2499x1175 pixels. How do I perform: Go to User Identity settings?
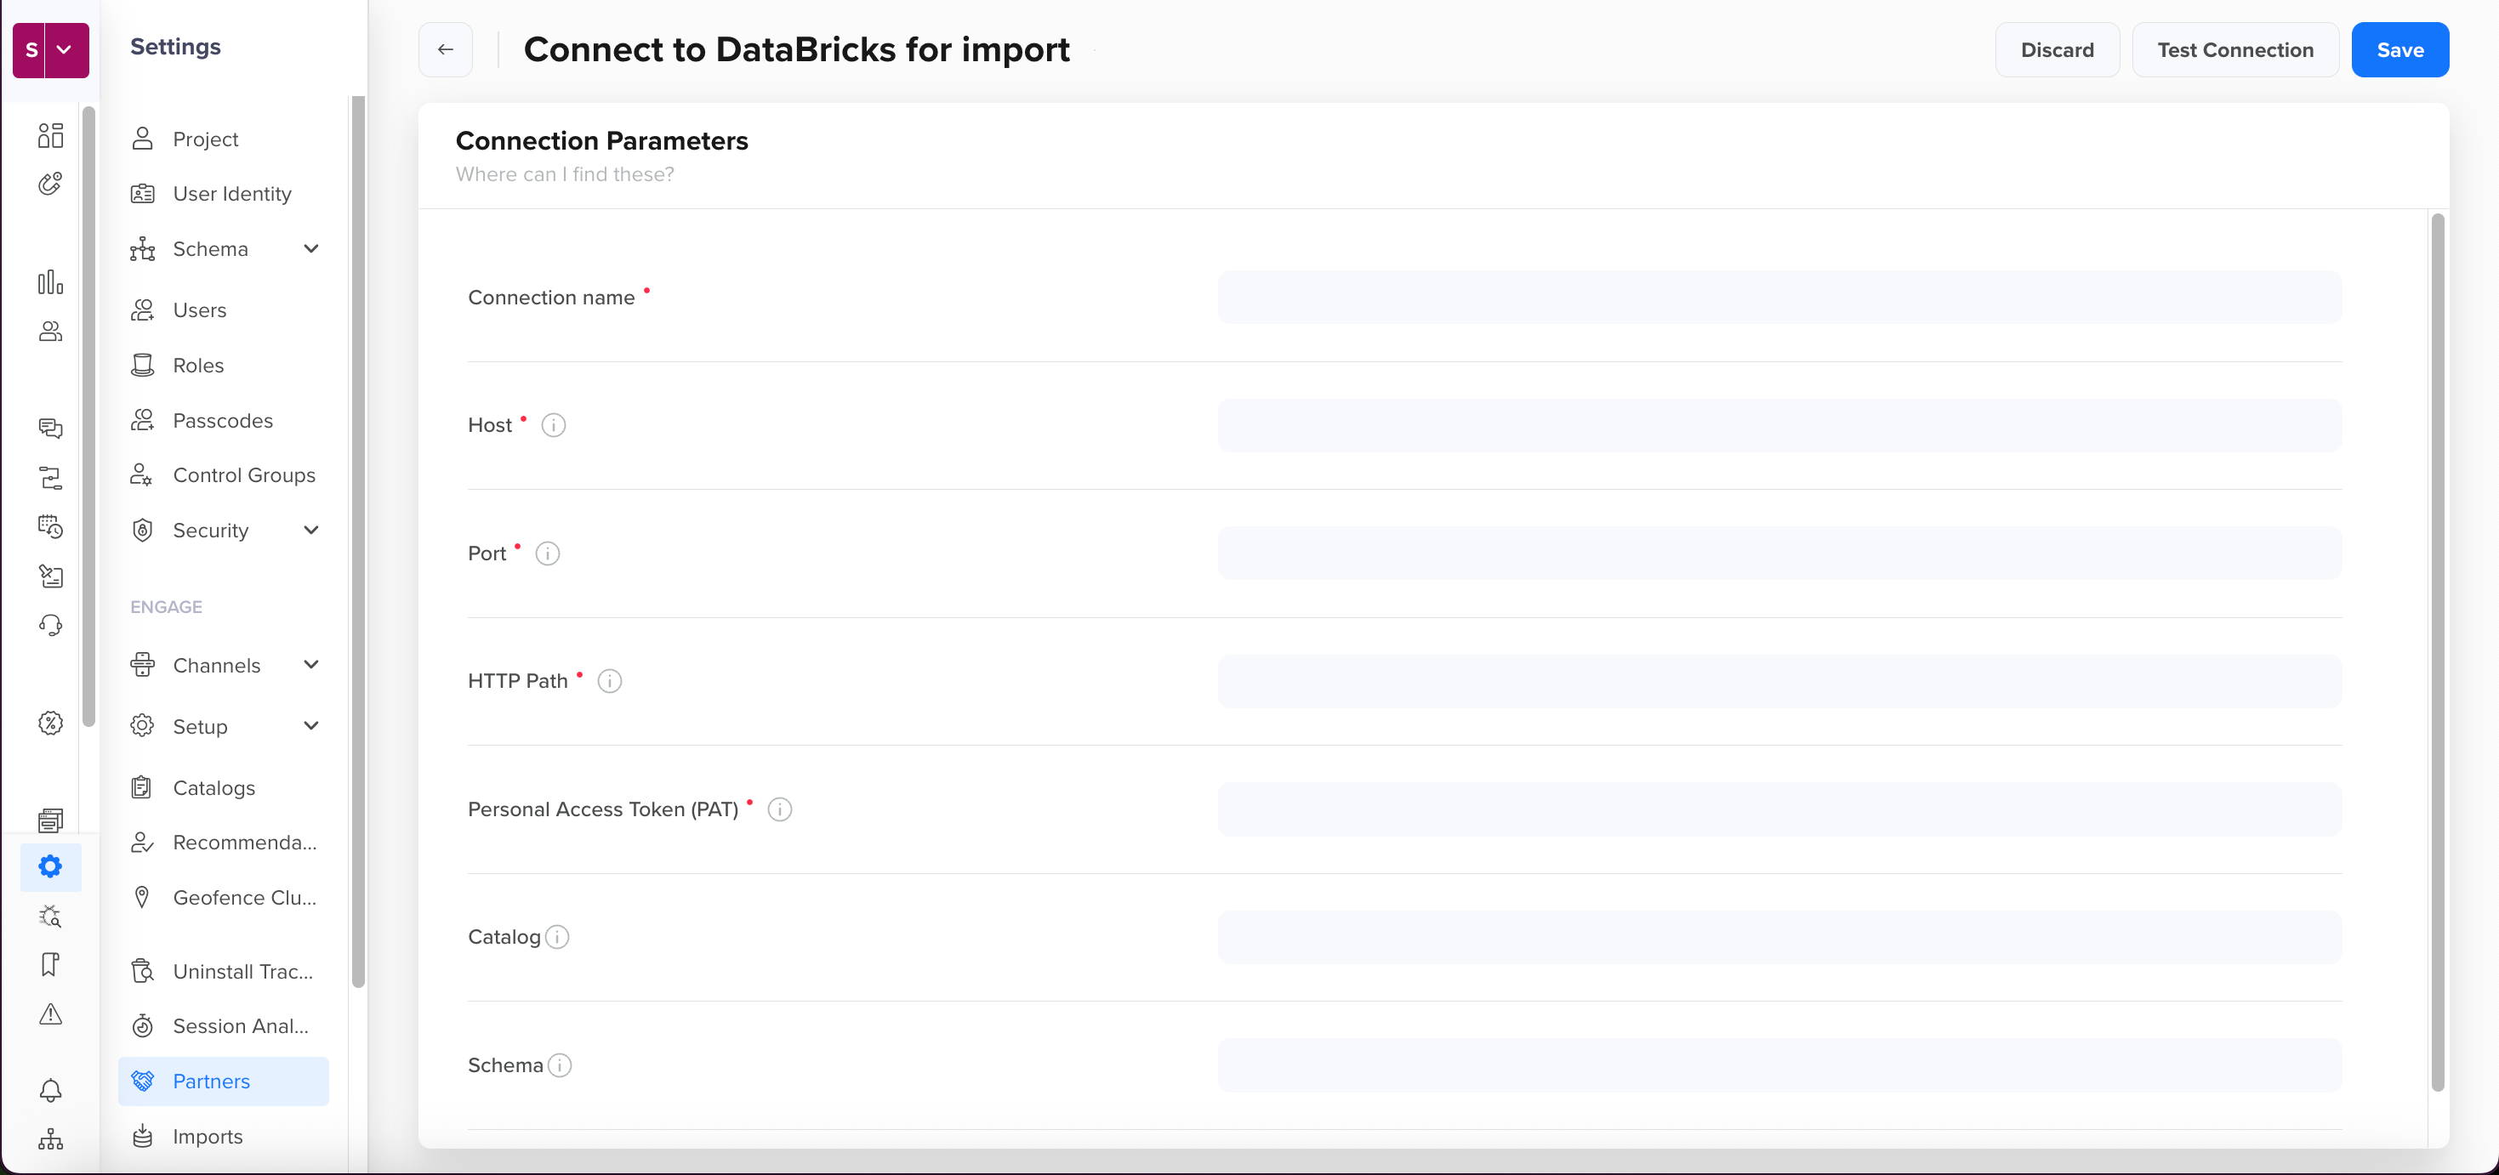(x=232, y=194)
